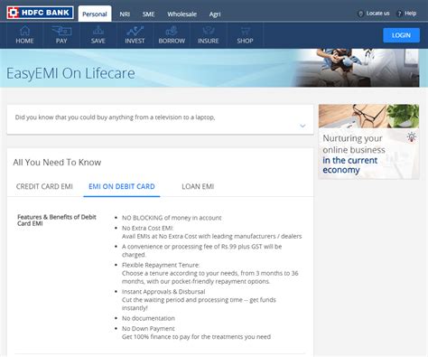
Task: Click the Insure icon
Action: [x=209, y=31]
